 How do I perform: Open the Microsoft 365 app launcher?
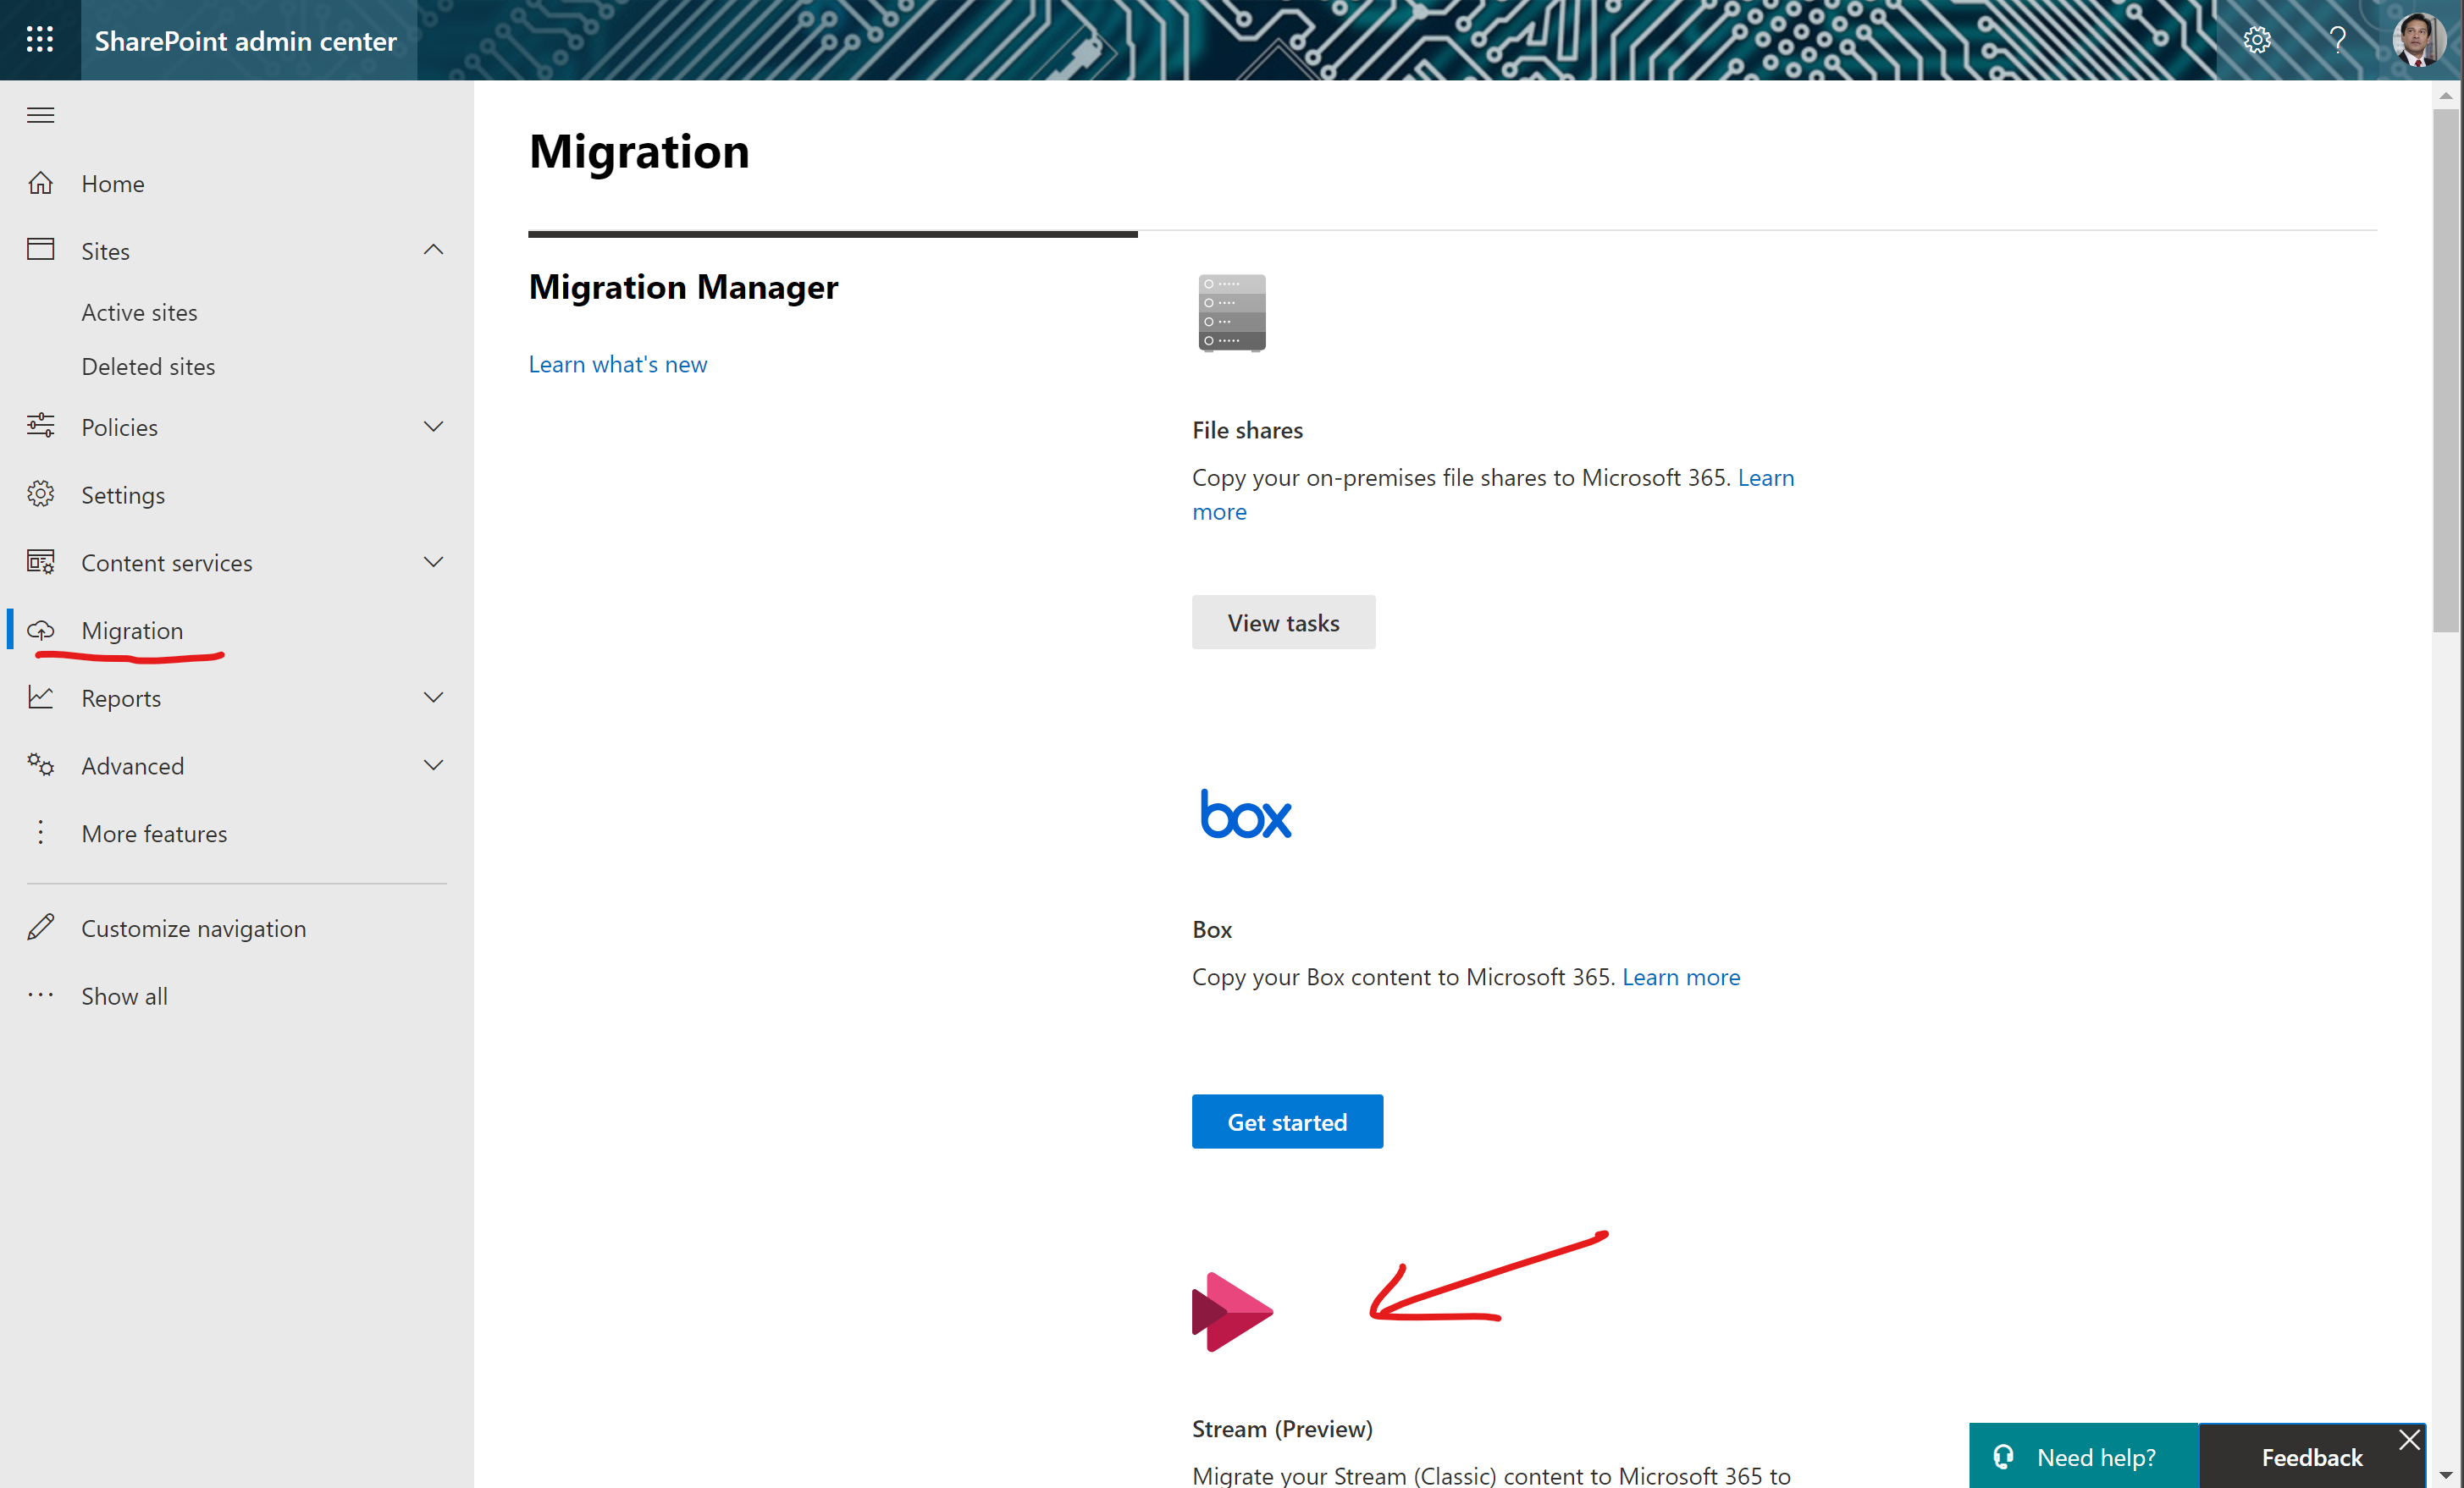coord(40,40)
